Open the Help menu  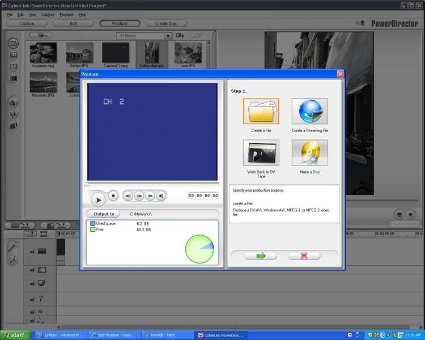click(x=82, y=15)
